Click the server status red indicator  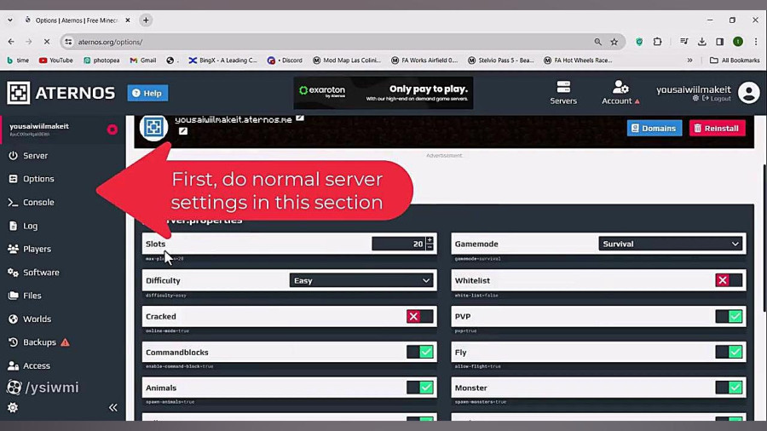point(112,129)
